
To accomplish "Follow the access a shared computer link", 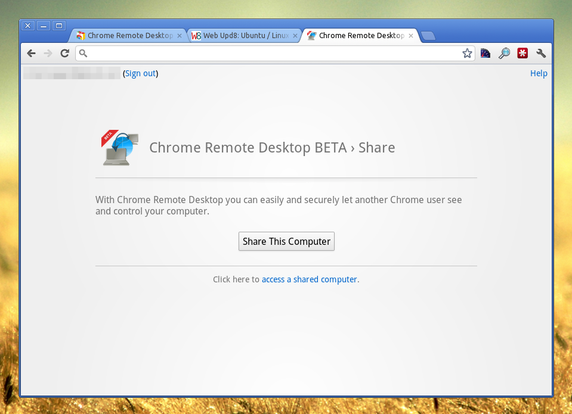I will pyautogui.click(x=310, y=279).
